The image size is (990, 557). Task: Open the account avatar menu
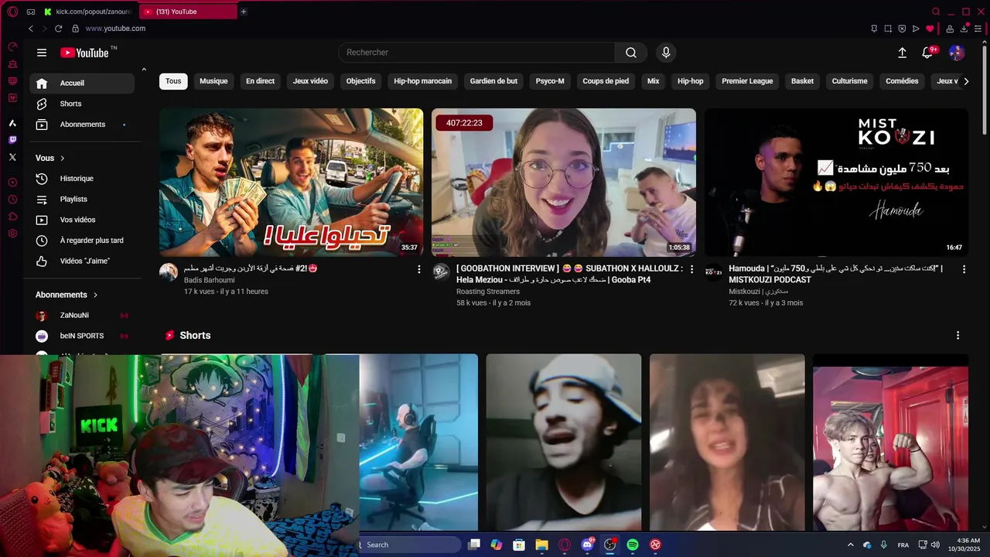(x=957, y=53)
